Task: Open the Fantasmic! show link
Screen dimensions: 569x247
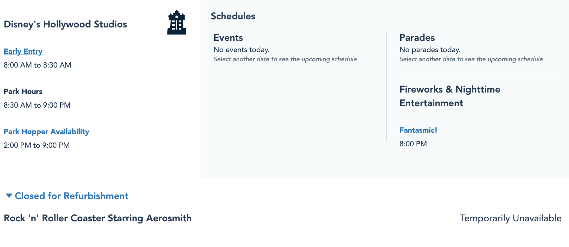Action: (418, 130)
